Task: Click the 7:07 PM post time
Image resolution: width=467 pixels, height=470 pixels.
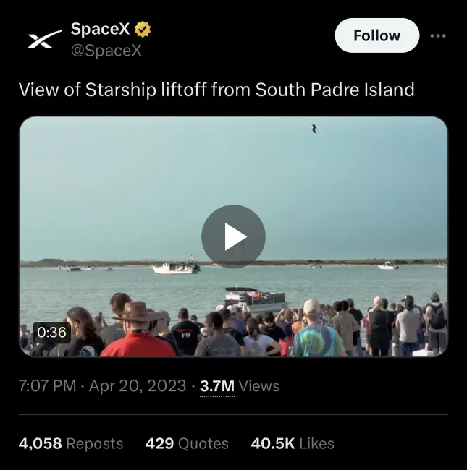Action: pyautogui.click(x=47, y=386)
